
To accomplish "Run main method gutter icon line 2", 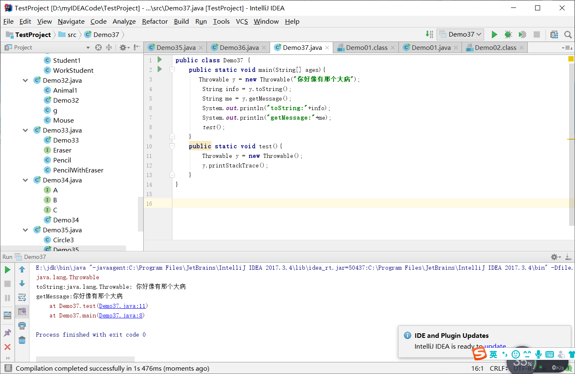I will click(160, 69).
